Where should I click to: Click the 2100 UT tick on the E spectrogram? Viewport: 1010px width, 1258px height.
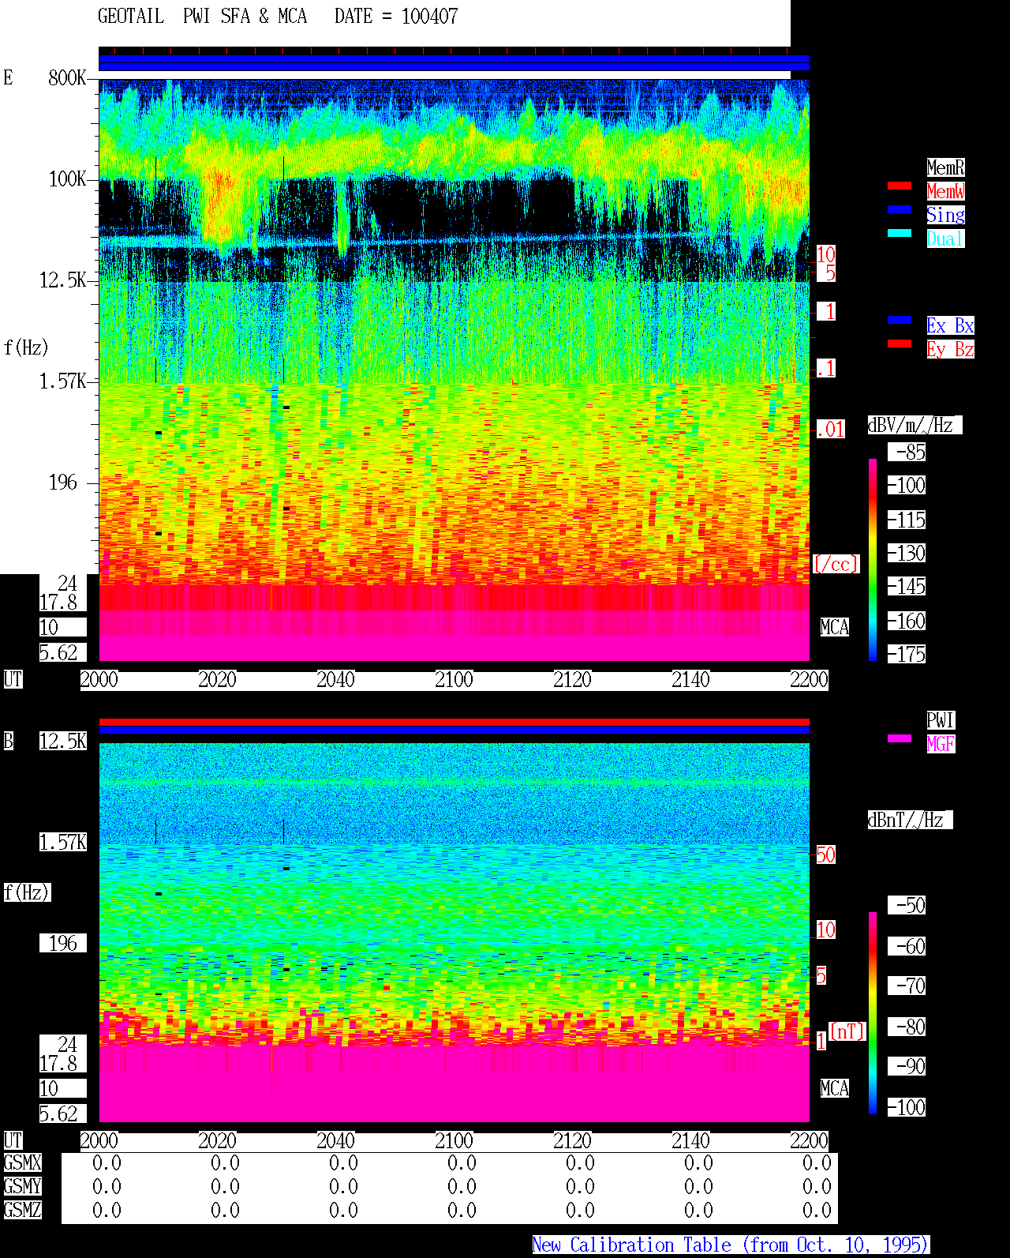(x=454, y=680)
